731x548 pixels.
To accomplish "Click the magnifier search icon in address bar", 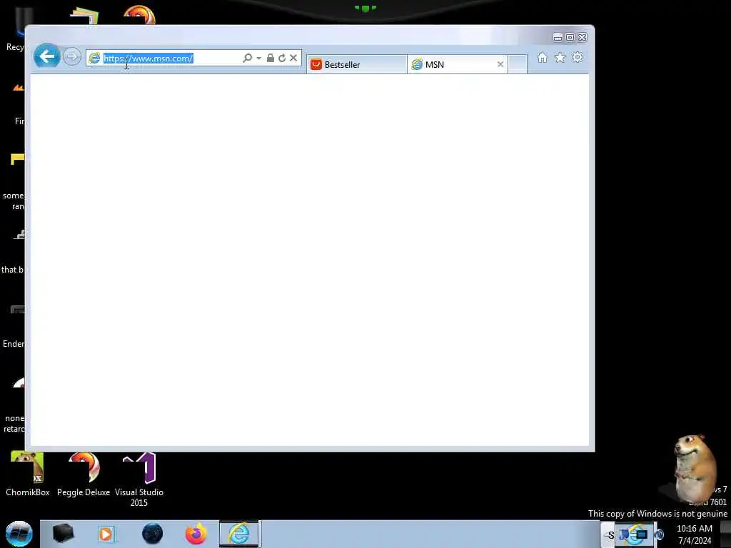I will click(247, 58).
